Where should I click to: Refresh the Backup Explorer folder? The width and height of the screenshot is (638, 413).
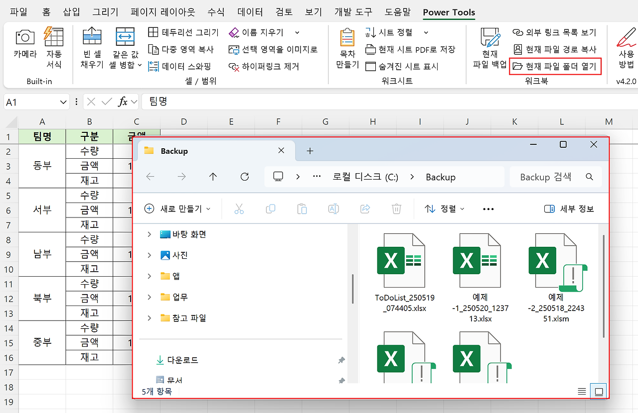pos(244,177)
